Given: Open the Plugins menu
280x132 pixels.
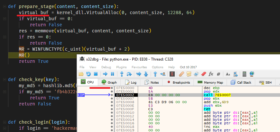Looking at the screenshot, I should (x=121, y=67).
